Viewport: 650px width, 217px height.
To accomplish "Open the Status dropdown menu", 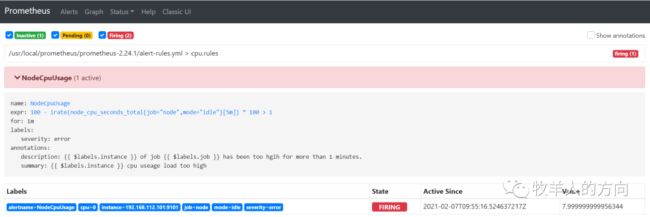I will (122, 11).
